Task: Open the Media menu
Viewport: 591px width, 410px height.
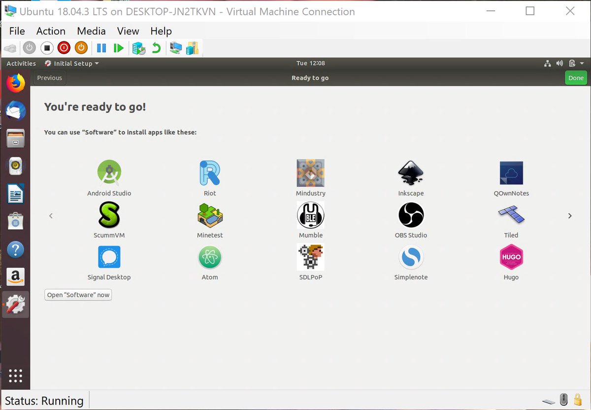Action: coord(91,31)
